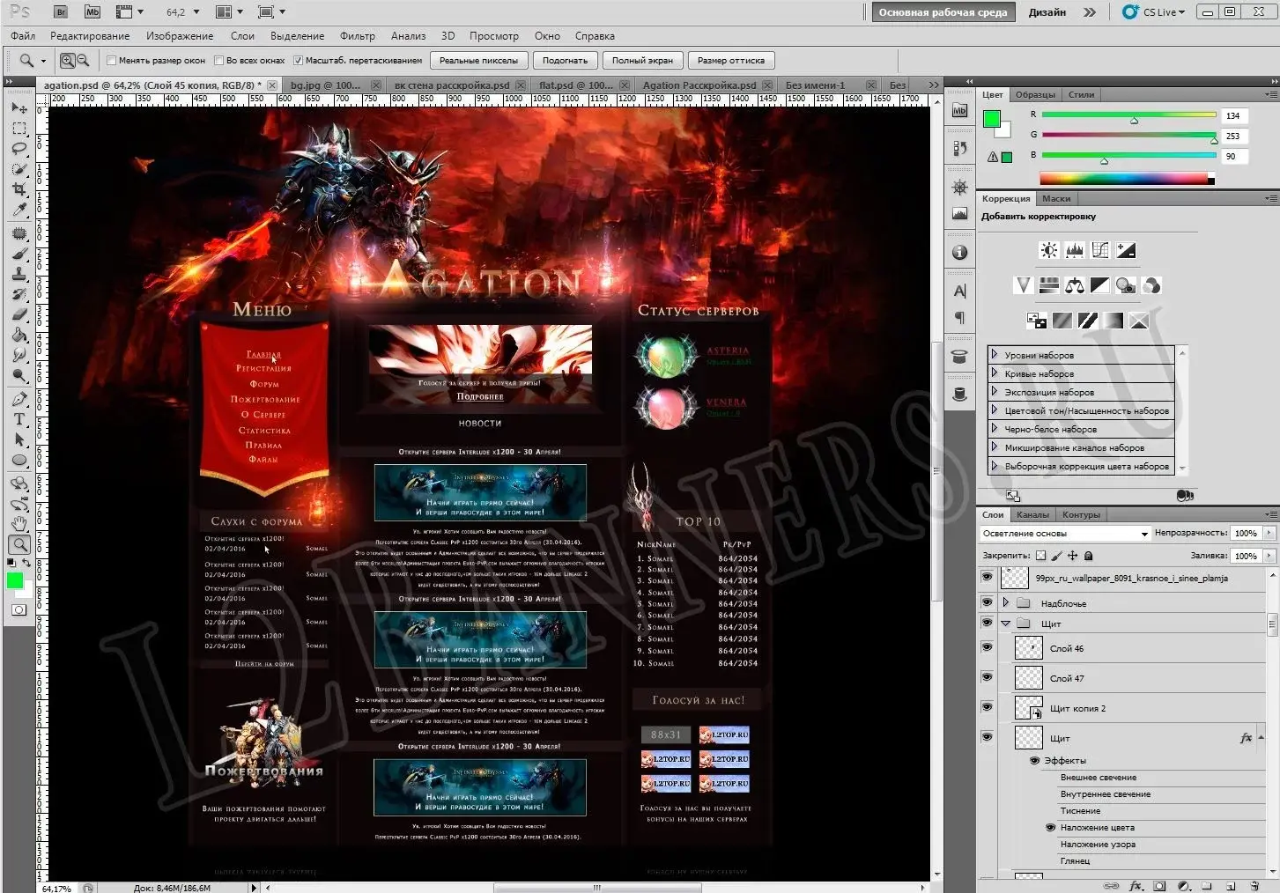Uncheck 'Масштаб. перетаскиванием' option
Viewport: 1280px width, 893px height.
click(x=299, y=61)
